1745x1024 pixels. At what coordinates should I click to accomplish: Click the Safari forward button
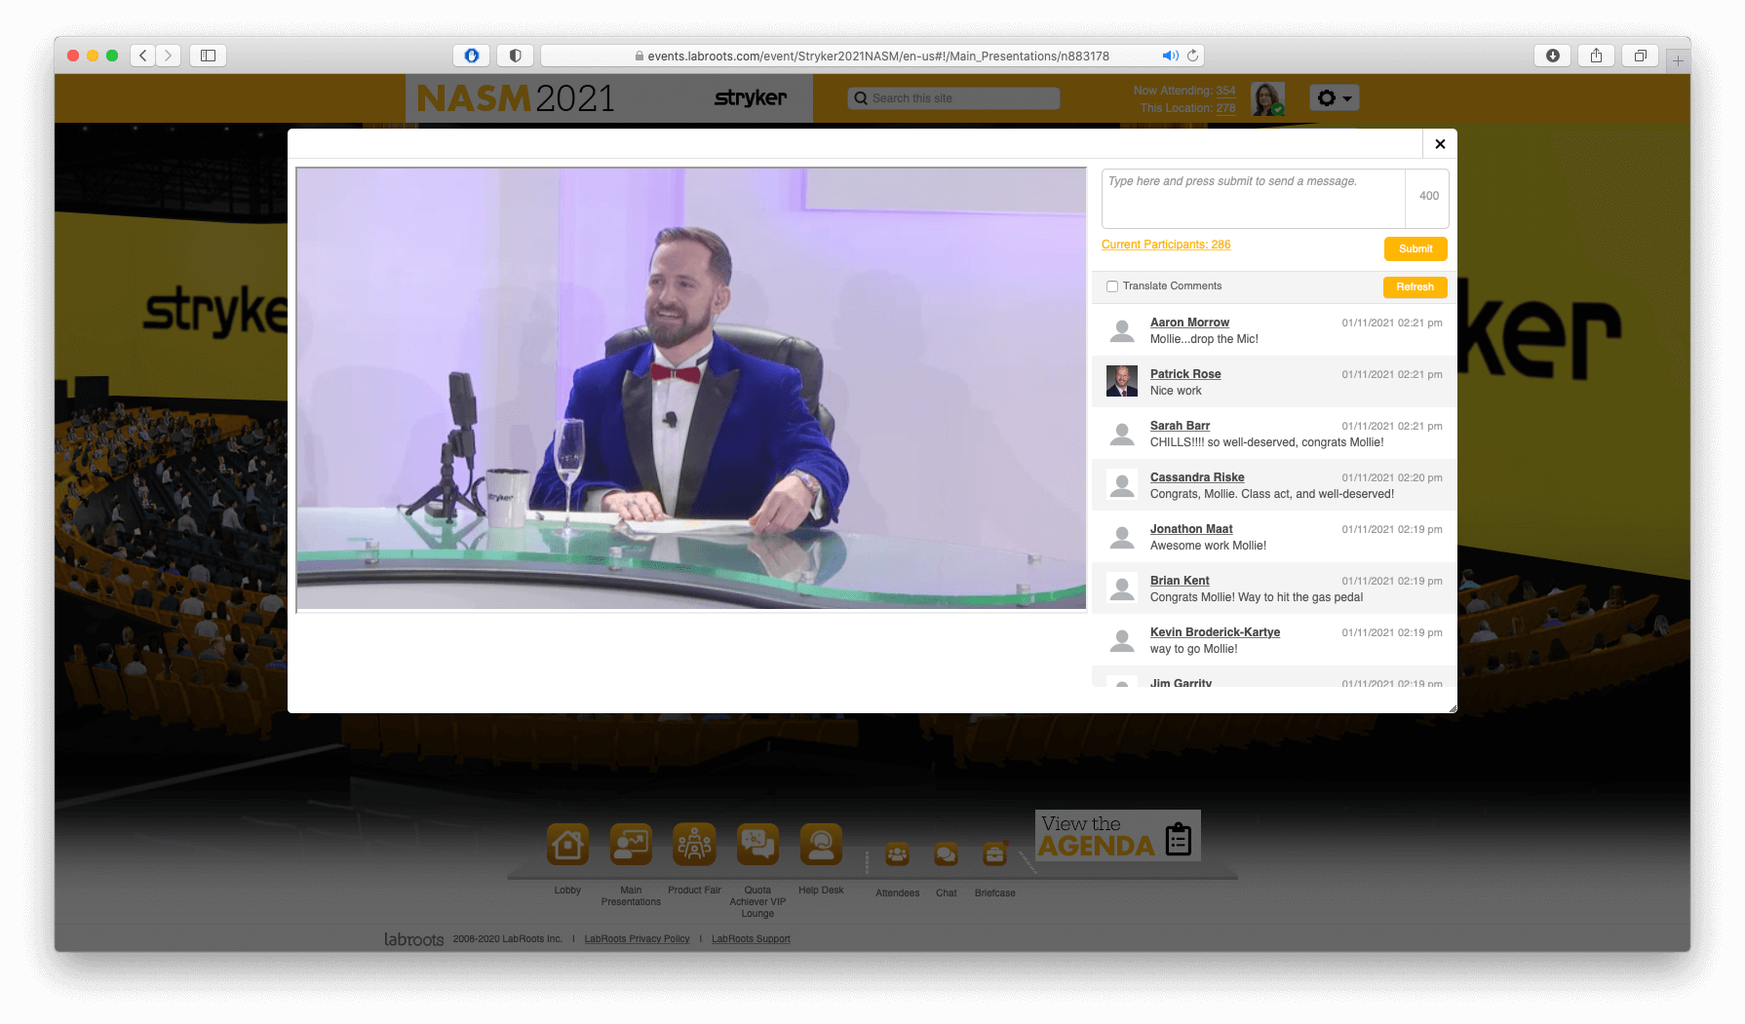click(x=168, y=56)
